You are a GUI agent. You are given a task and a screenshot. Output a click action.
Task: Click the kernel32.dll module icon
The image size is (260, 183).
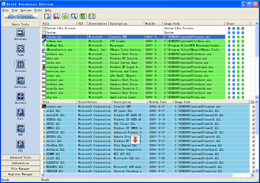point(44,115)
